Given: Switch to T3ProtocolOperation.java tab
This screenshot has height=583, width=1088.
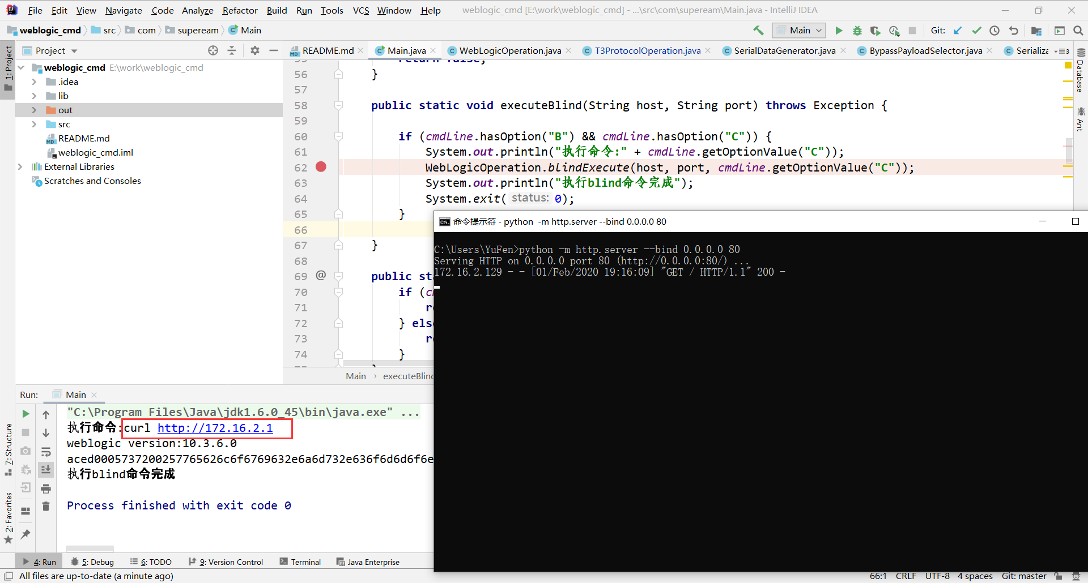Looking at the screenshot, I should coord(647,50).
